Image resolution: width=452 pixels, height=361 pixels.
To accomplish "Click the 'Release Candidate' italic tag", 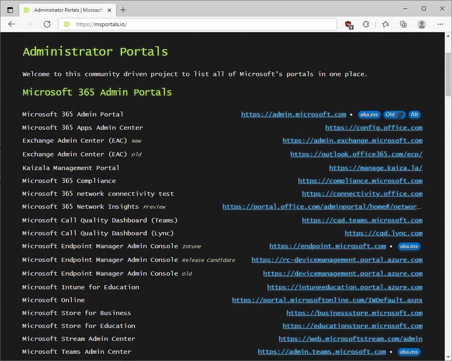I will [208, 260].
